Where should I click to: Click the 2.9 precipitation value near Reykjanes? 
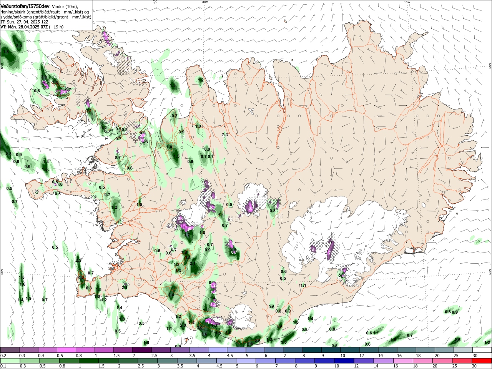point(78,261)
